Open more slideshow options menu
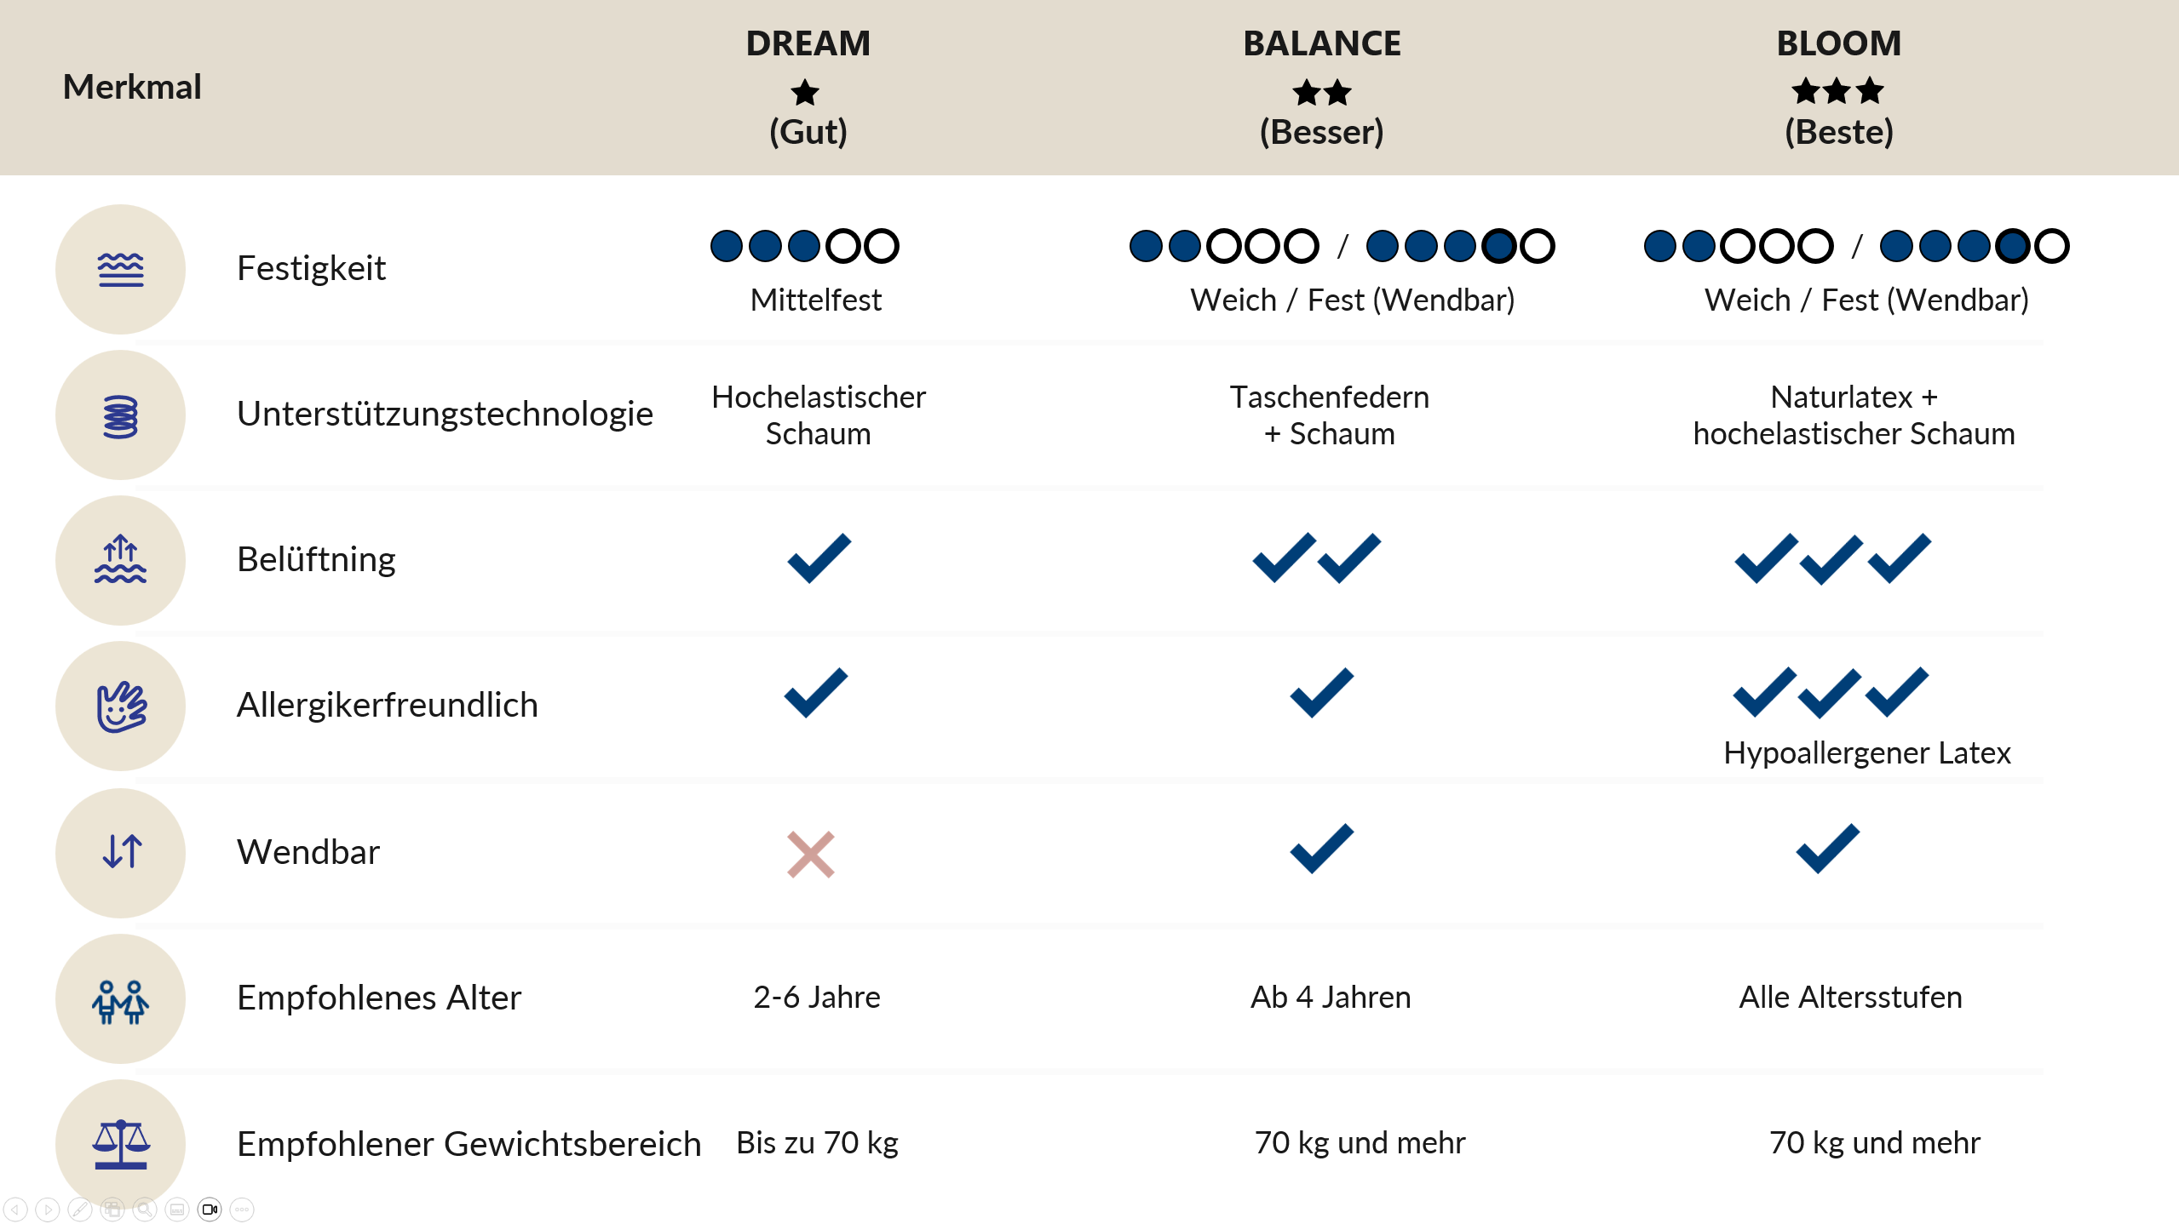2179x1224 pixels. click(242, 1209)
